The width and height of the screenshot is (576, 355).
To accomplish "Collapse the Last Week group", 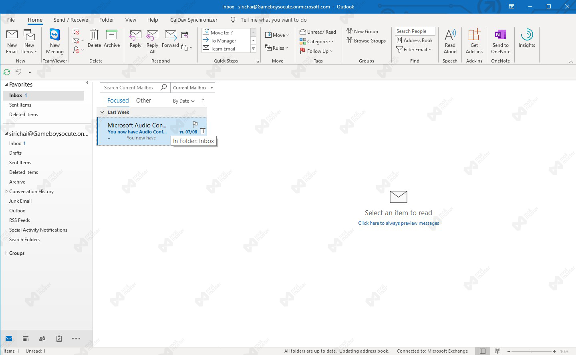I will coord(102,112).
